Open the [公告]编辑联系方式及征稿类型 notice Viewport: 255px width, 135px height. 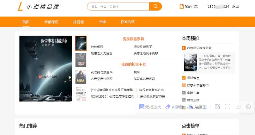pos(112,90)
